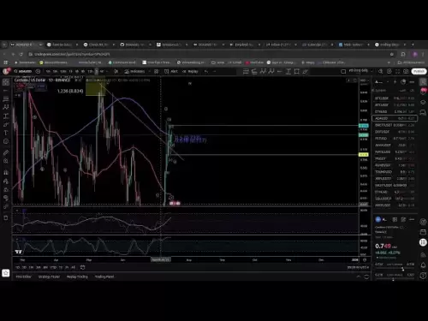Open the Indicators dialog
The height and width of the screenshot is (321, 428).
134,71
